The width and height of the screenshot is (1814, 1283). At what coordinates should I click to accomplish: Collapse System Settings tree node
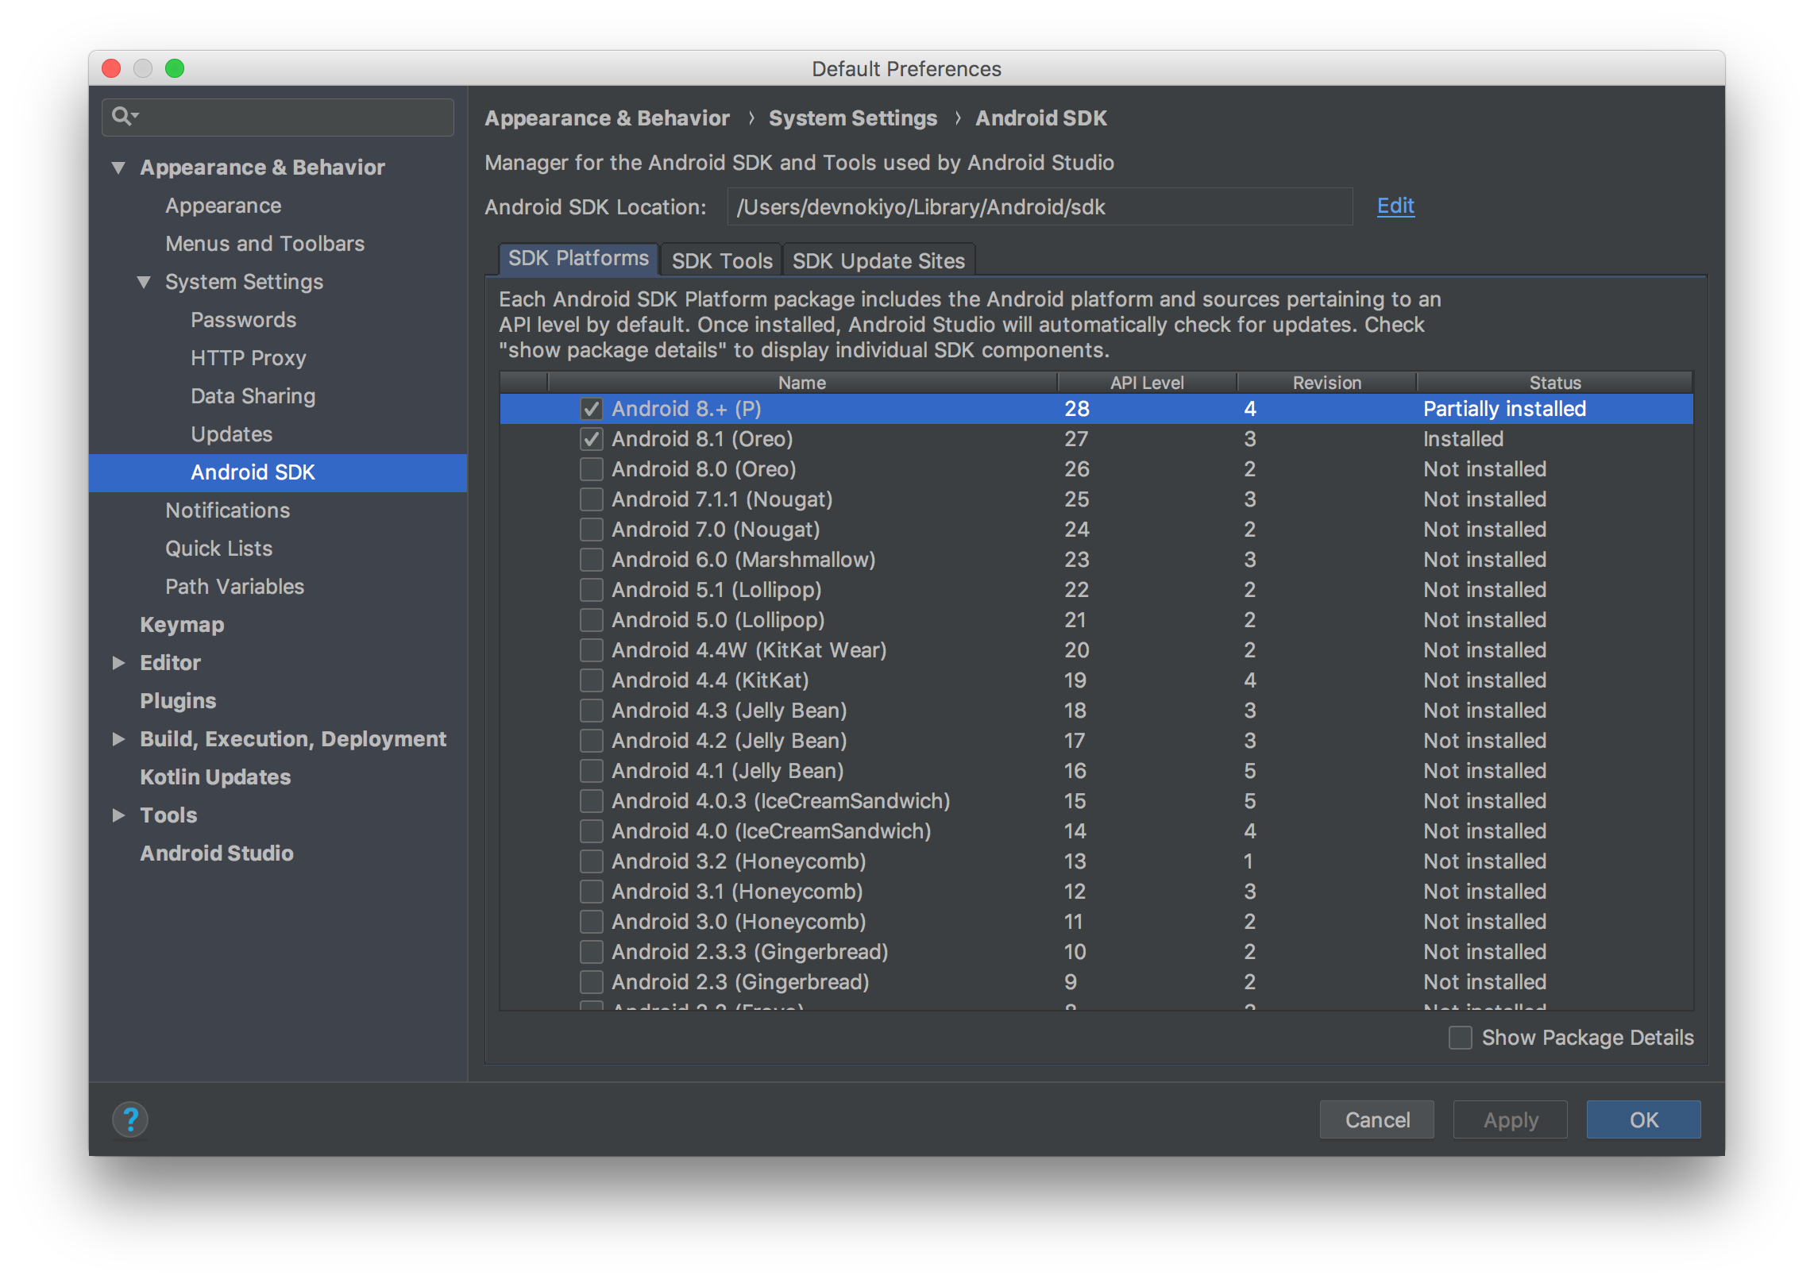click(144, 282)
